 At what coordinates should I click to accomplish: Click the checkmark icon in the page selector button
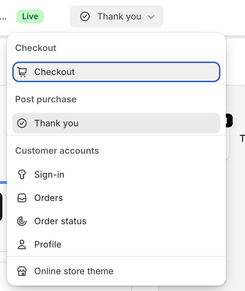(85, 16)
